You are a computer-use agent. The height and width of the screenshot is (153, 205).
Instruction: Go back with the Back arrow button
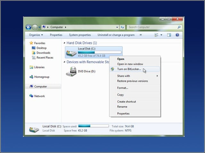pyautogui.click(x=29, y=27)
